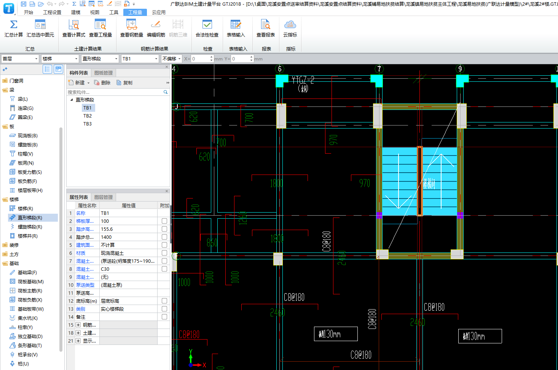This screenshot has width=558, height=370.
Task: Click the 搜索构件 search field
Action: 114,92
